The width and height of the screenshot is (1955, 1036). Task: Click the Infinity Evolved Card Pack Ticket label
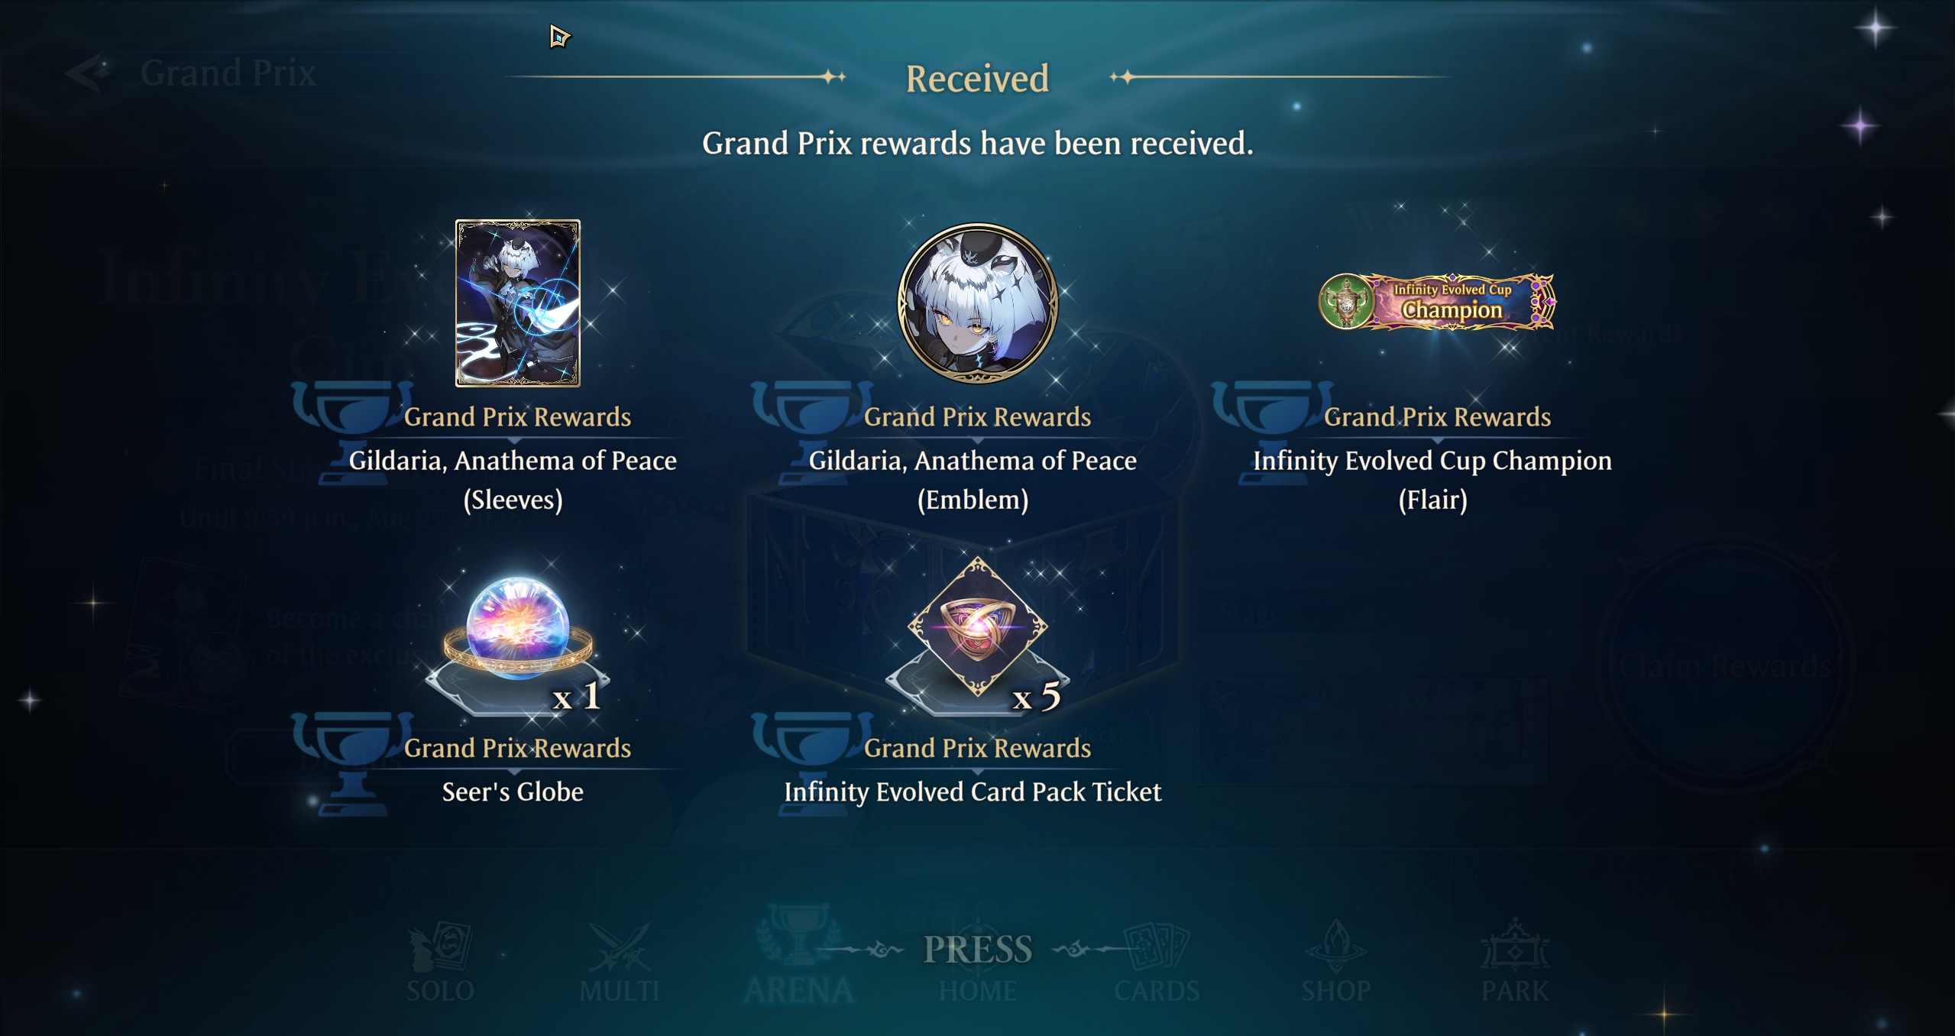[973, 792]
